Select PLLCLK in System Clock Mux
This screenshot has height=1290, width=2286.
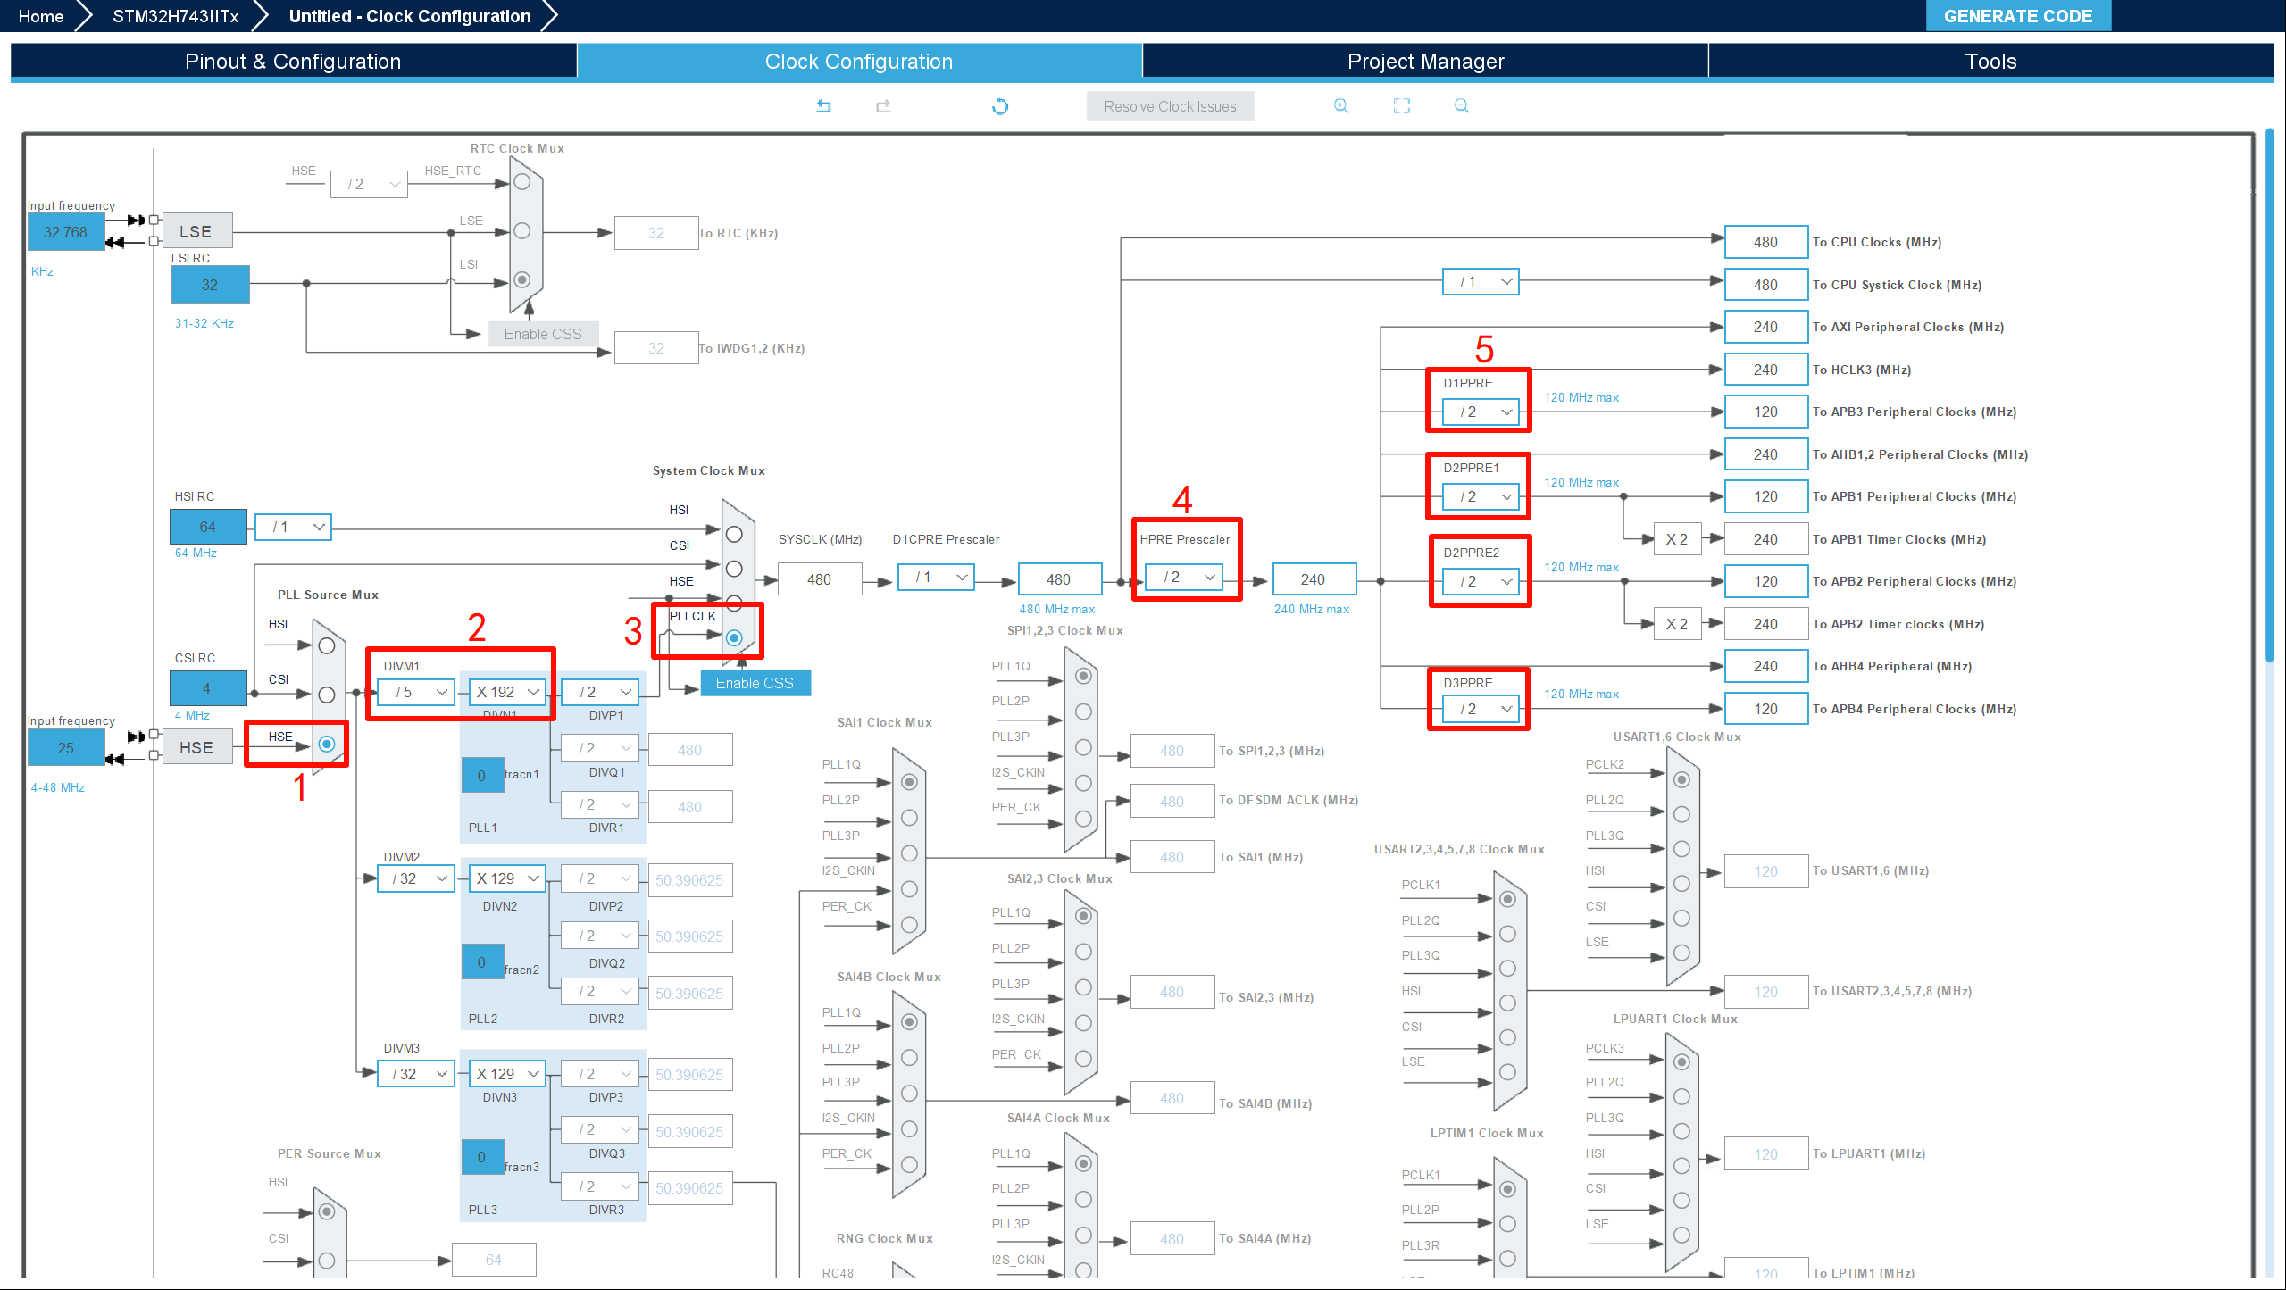coord(734,637)
